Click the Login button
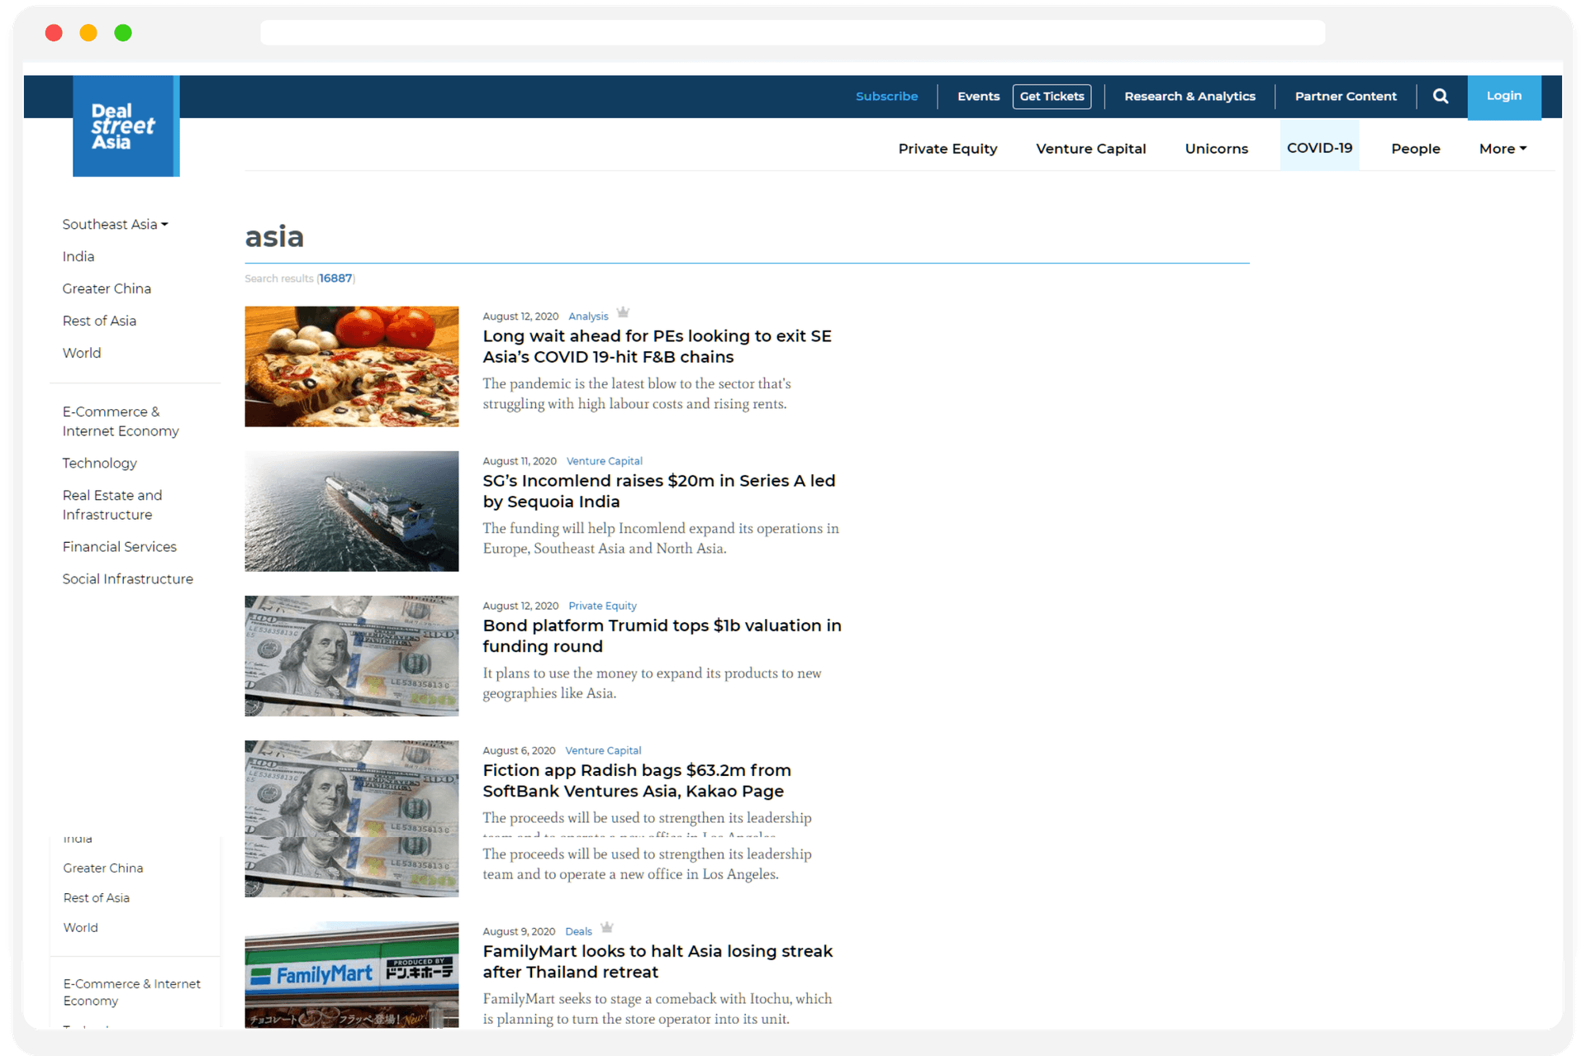This screenshot has height=1056, width=1586. pos(1503,97)
